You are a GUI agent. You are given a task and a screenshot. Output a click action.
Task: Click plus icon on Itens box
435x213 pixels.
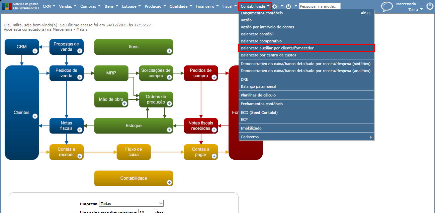pos(169,51)
